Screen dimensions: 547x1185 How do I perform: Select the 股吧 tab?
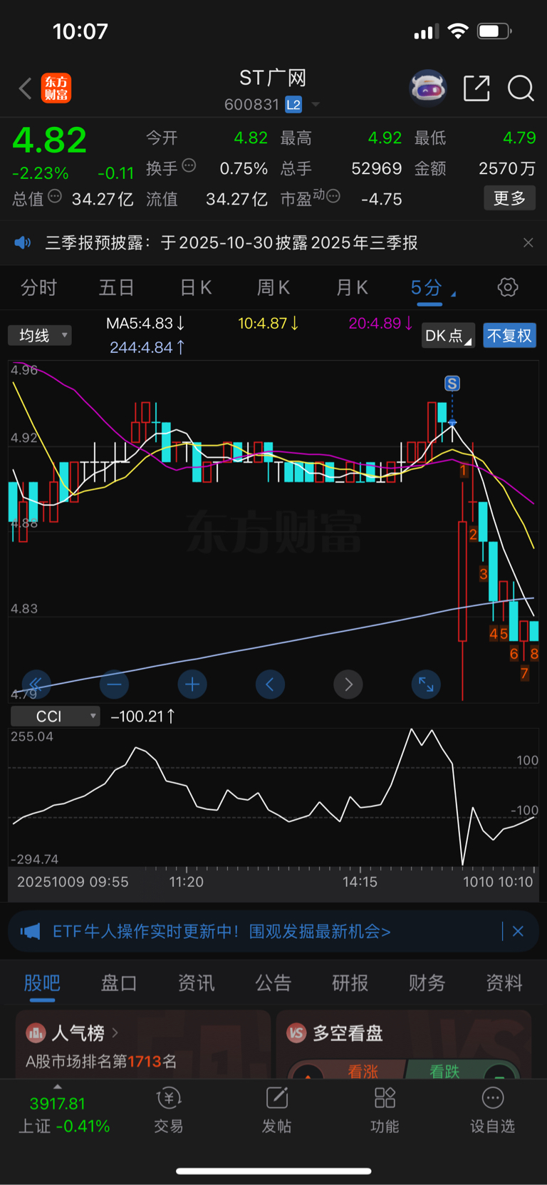[x=42, y=983]
